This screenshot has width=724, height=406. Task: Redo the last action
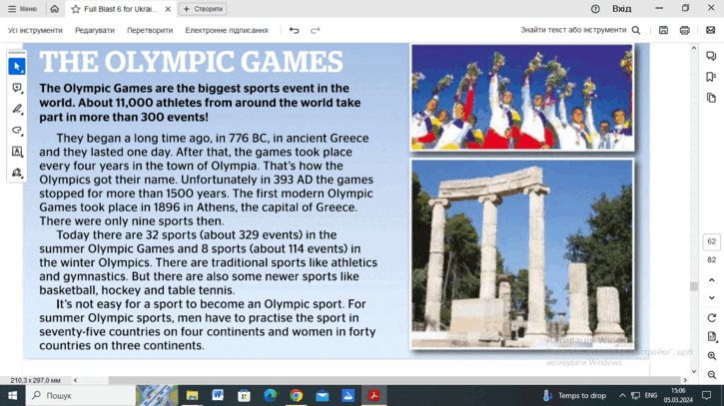pos(315,30)
